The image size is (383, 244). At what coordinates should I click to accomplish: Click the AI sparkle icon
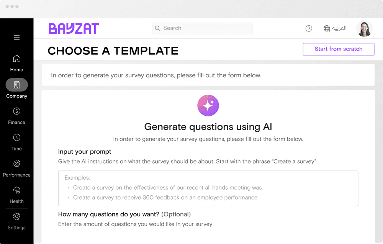(x=208, y=105)
